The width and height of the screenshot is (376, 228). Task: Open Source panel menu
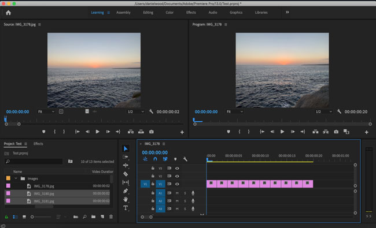[39, 24]
